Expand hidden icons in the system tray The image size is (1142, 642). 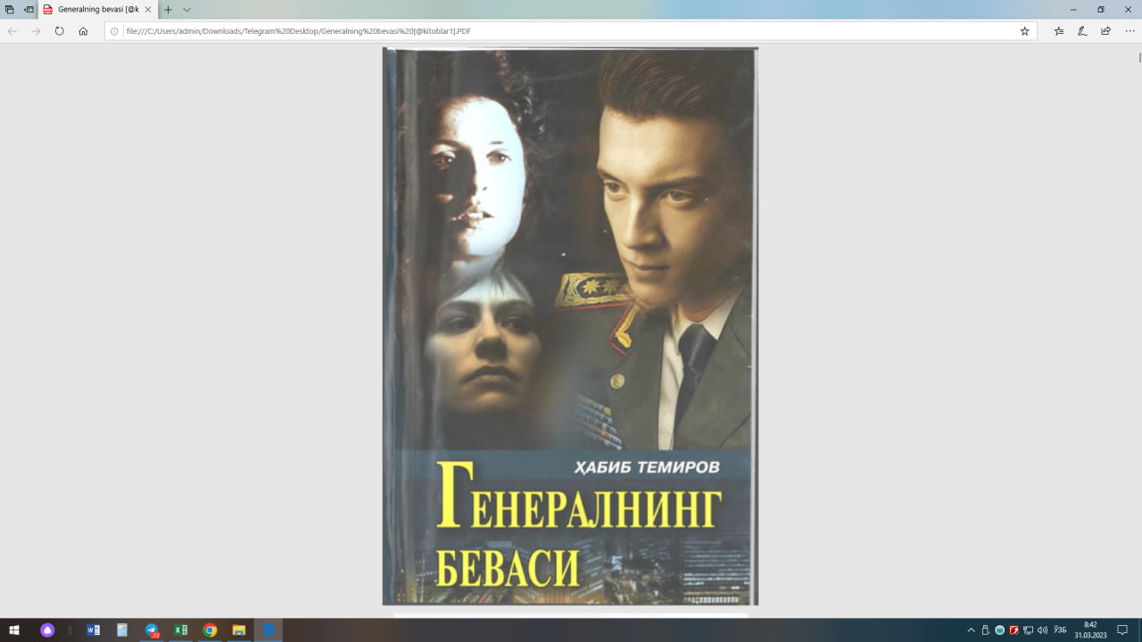tap(972, 630)
